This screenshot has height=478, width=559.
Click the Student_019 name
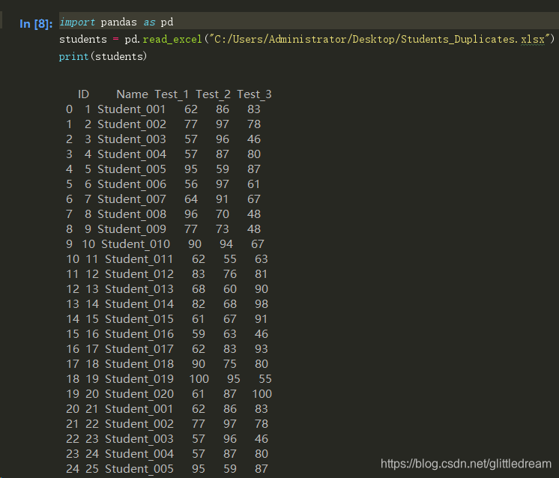click(x=139, y=378)
